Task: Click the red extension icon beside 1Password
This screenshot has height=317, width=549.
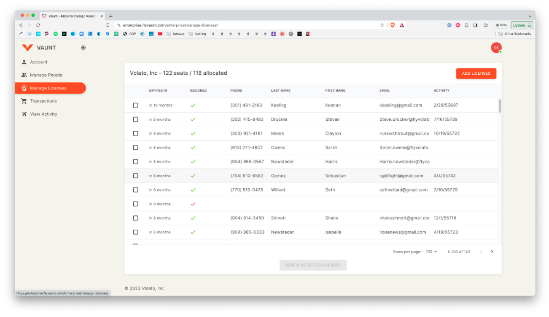Action: 458,25
